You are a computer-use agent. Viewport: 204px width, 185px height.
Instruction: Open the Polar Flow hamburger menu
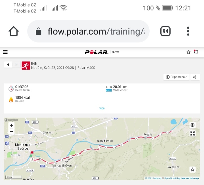(x=5, y=52)
